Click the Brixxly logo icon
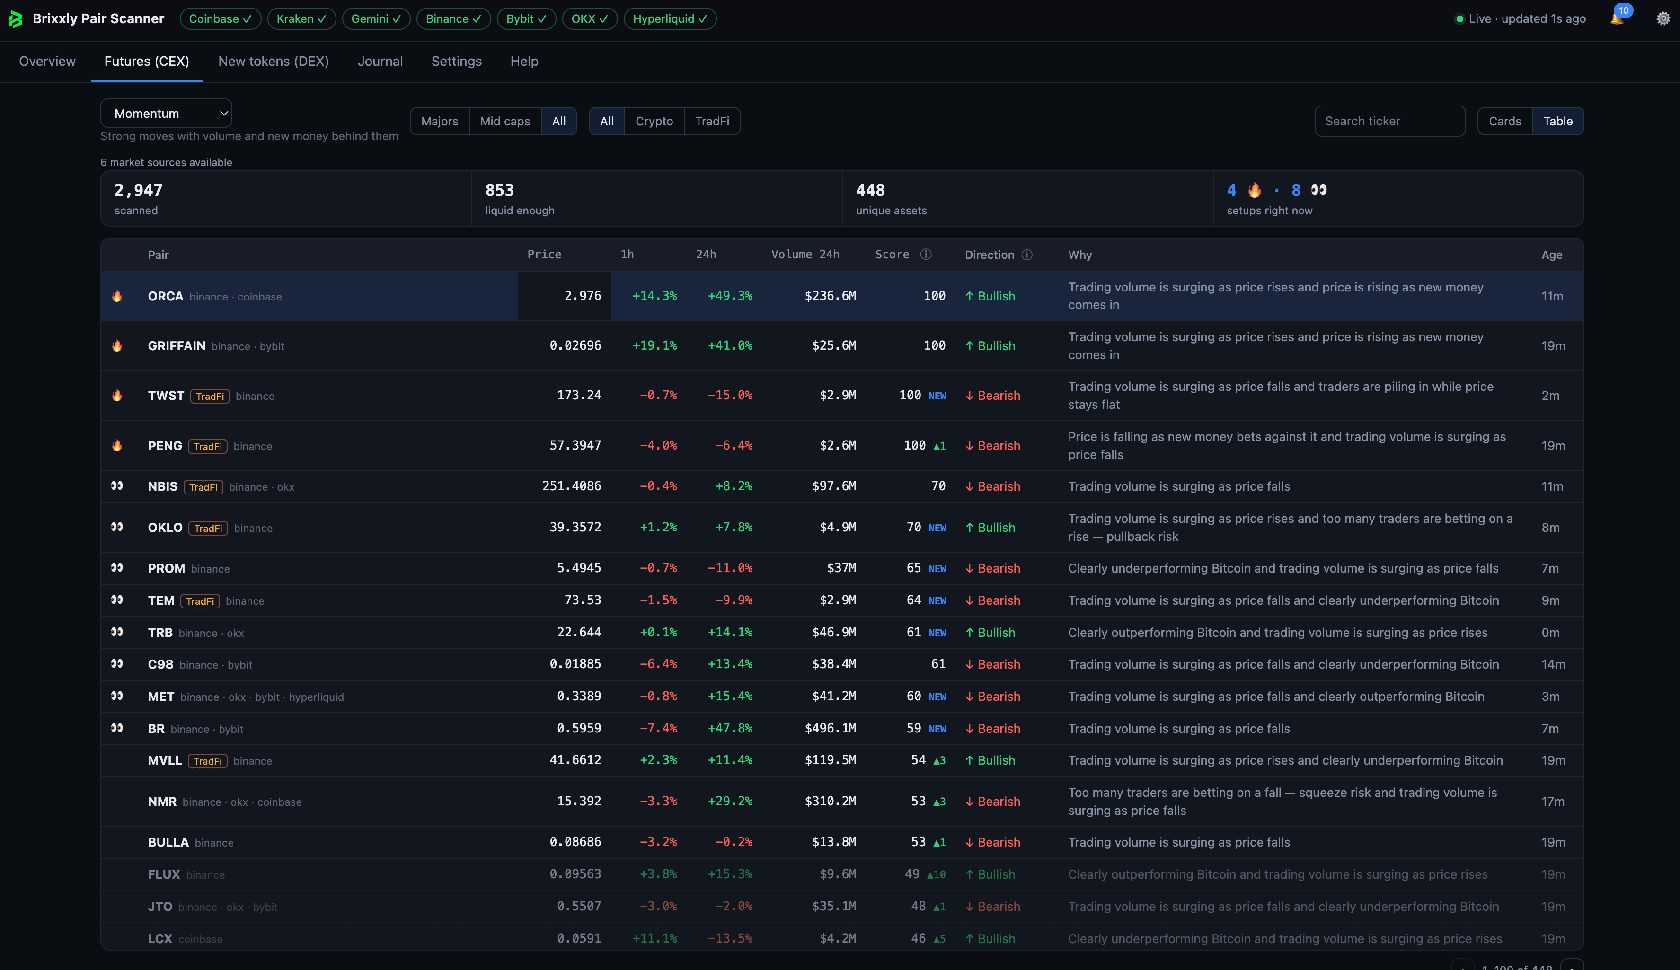 coord(16,18)
